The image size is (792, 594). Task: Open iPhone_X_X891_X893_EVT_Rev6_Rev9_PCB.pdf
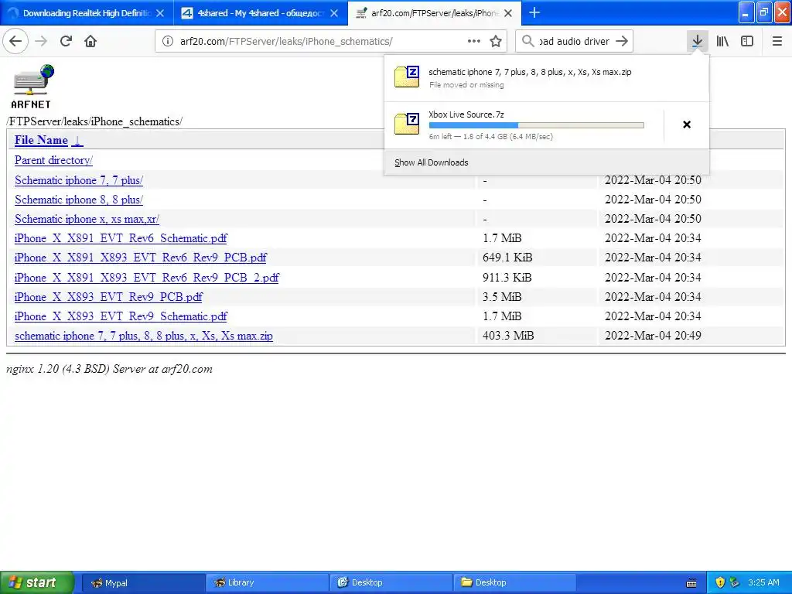pos(141,258)
